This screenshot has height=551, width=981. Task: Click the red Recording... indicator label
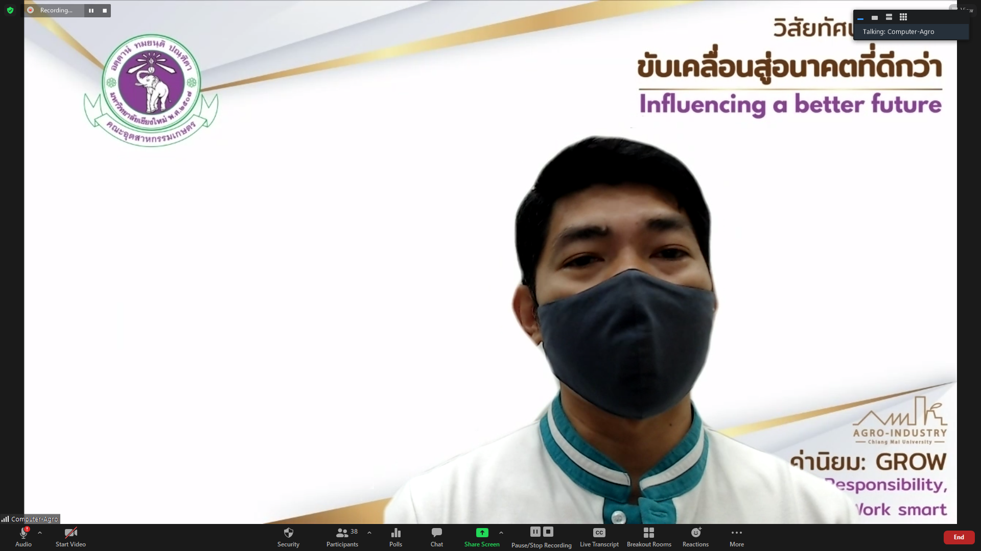pyautogui.click(x=56, y=10)
